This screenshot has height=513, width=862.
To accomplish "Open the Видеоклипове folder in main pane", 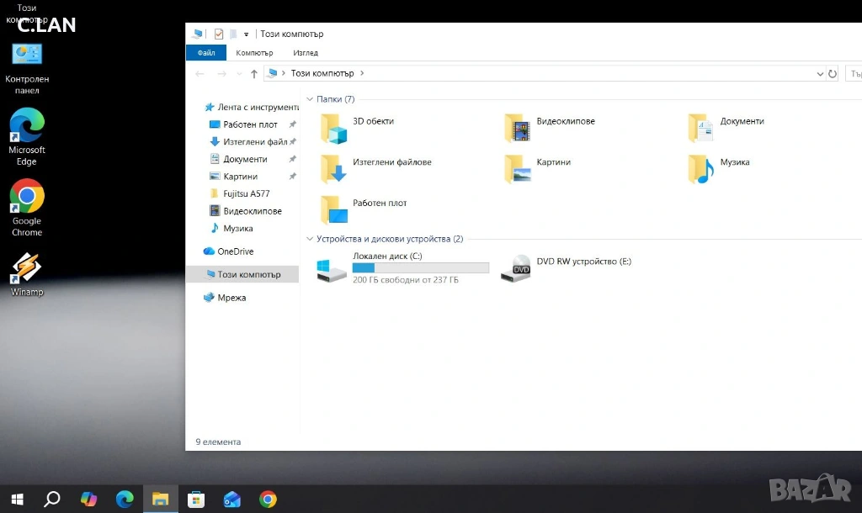I will tap(518, 130).
